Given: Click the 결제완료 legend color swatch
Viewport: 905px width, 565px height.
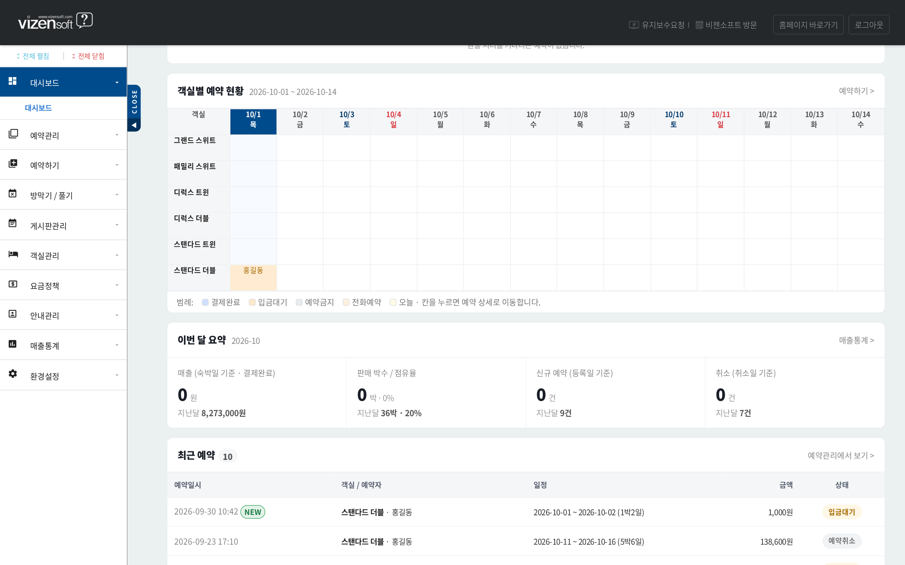Looking at the screenshot, I should (206, 302).
